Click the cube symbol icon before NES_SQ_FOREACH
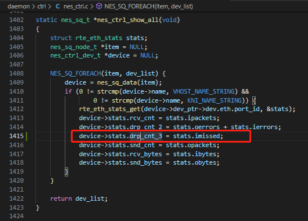This screenshot has width=308, height=221. coord(99,6)
